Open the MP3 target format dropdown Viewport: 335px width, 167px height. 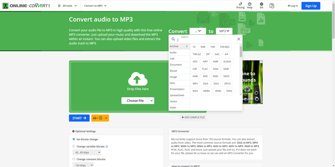click(x=224, y=31)
